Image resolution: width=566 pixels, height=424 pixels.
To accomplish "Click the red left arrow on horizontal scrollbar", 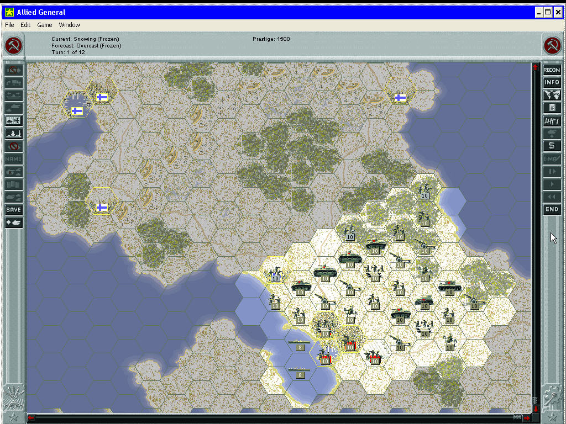I will click(x=31, y=417).
